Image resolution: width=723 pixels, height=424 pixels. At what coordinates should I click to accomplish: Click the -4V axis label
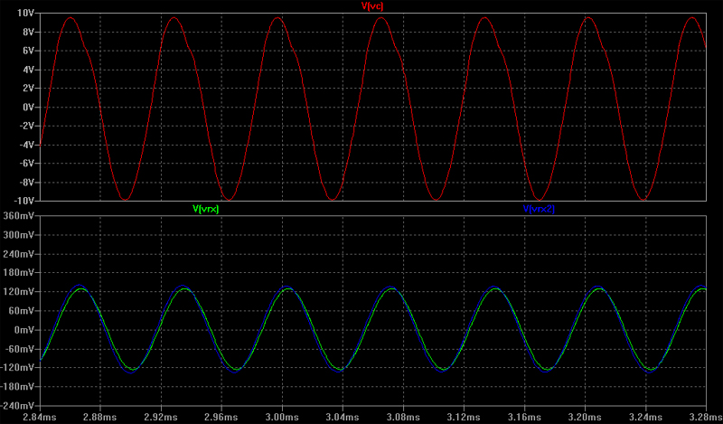coord(26,145)
